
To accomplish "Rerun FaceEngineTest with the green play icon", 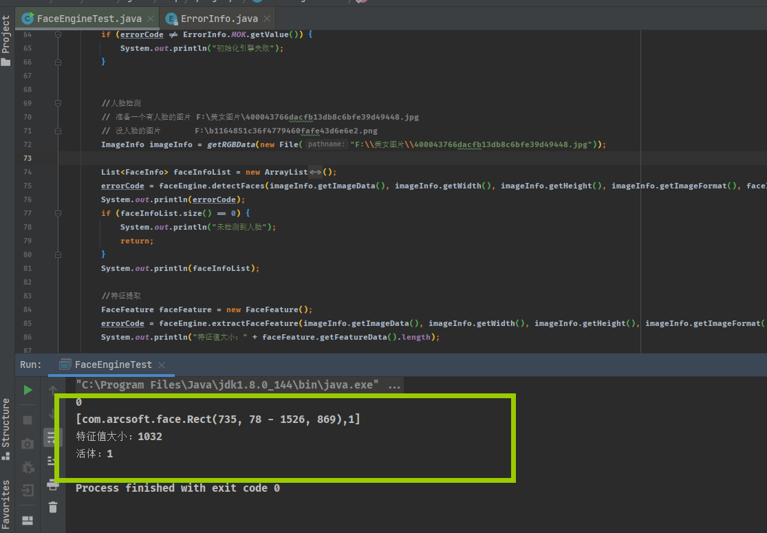I will [x=28, y=390].
